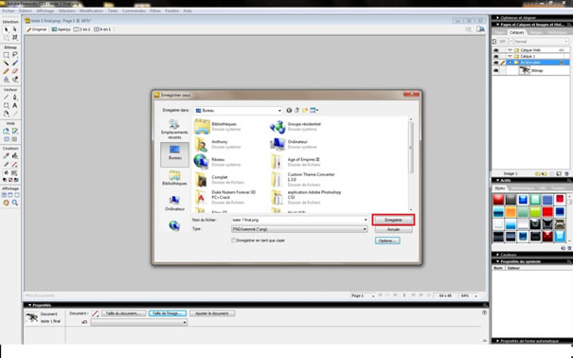This screenshot has height=358, width=573.
Task: Select the Rectangle Hotspot tool in Web section
Action: pyautogui.click(x=7, y=131)
